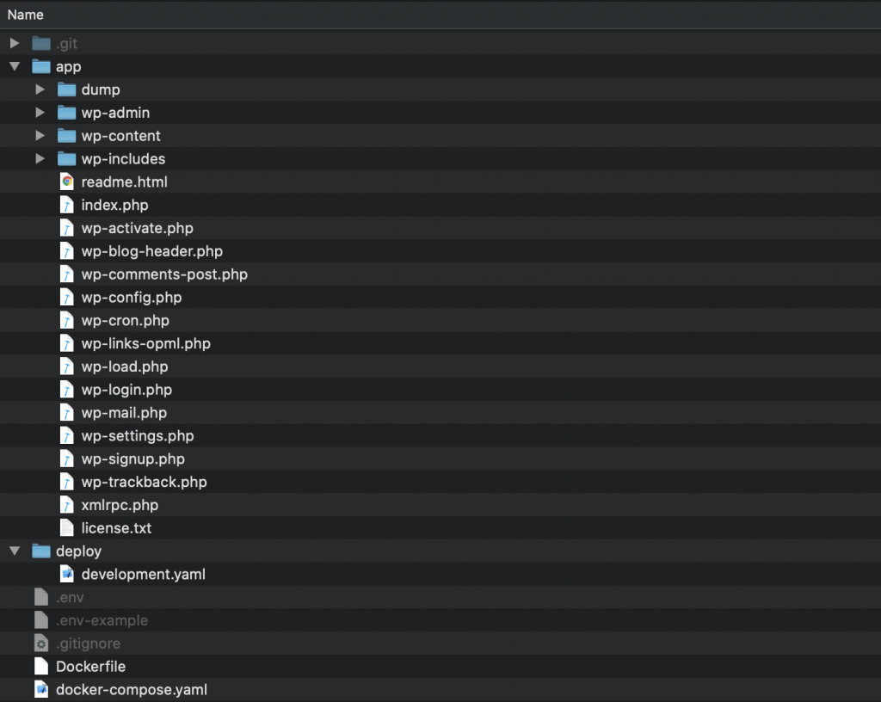This screenshot has height=702, width=881.
Task: Expand the wp-includes folder triangle
Action: pos(40,158)
